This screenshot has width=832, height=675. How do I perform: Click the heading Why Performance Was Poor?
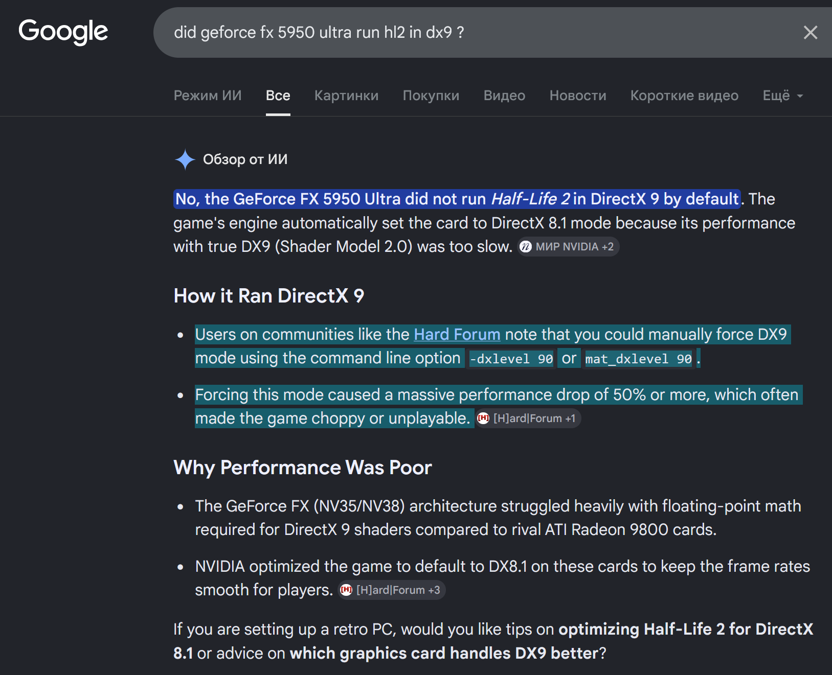pos(303,468)
